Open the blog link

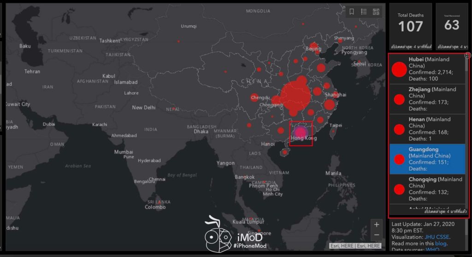click(x=441, y=244)
